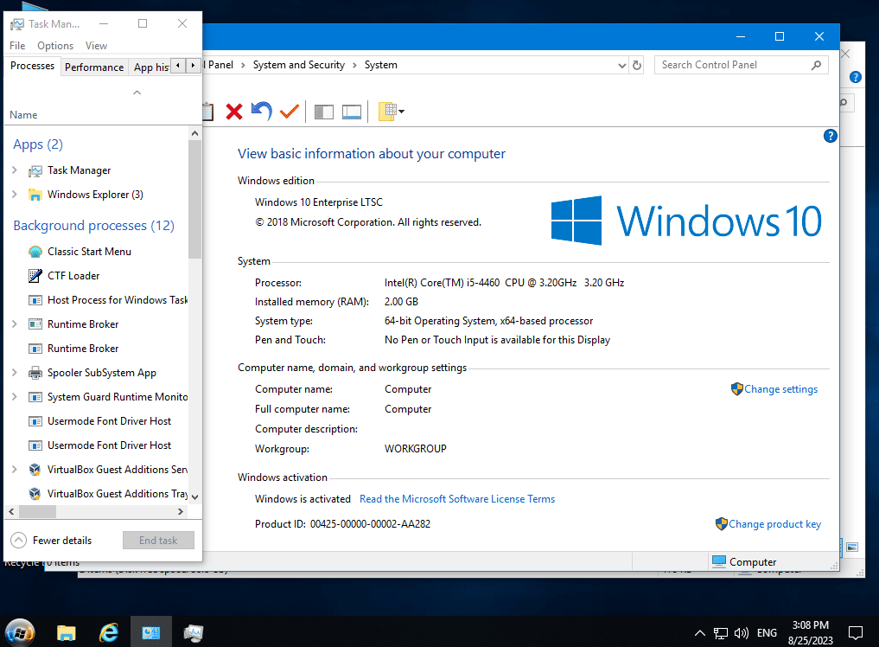The width and height of the screenshot is (879, 647).
Task: Show hidden system tray icons
Action: [699, 633]
